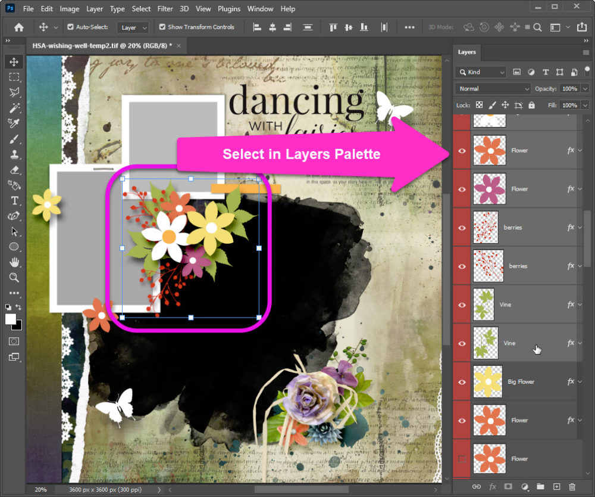The width and height of the screenshot is (595, 497).
Task: Open the Opacity value dropdown arrow
Action: click(x=585, y=89)
